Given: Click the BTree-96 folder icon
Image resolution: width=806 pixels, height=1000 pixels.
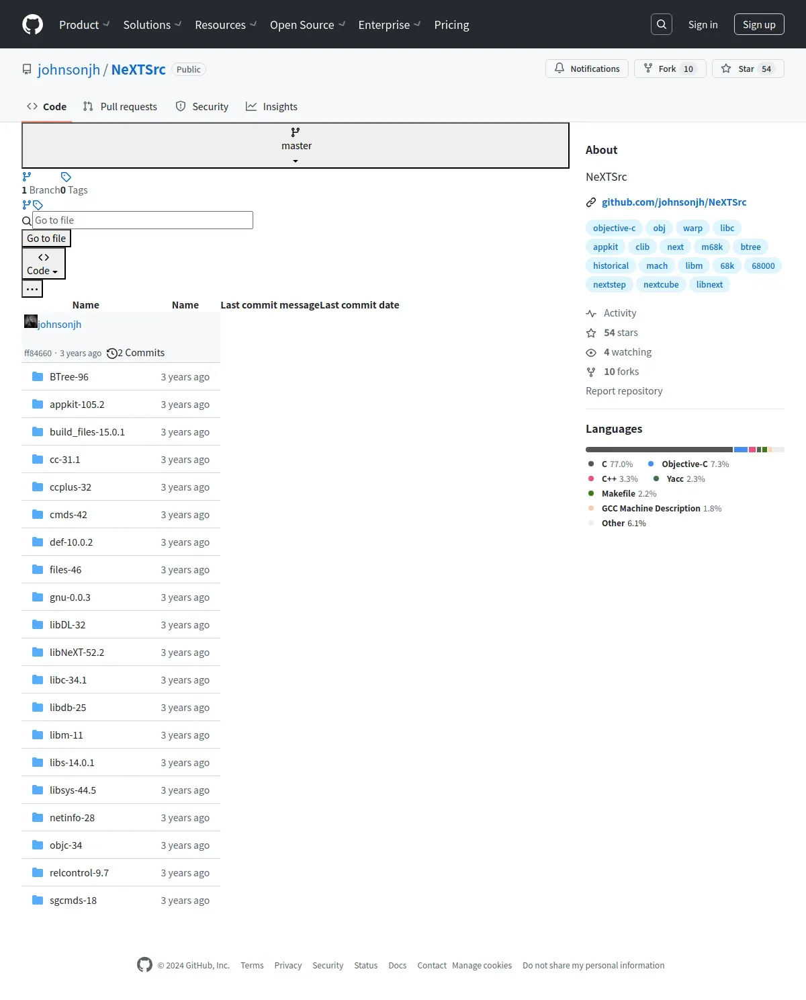Looking at the screenshot, I should 38,376.
